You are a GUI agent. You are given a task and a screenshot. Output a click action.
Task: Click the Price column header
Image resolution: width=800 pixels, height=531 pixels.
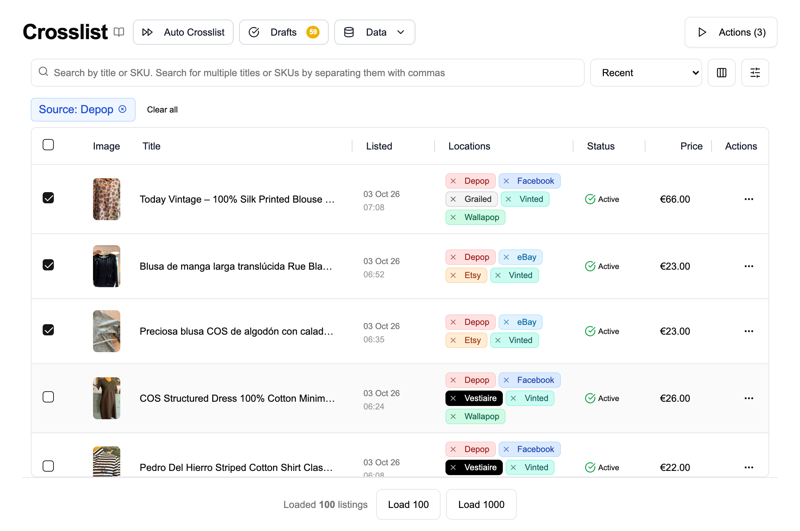point(691,146)
